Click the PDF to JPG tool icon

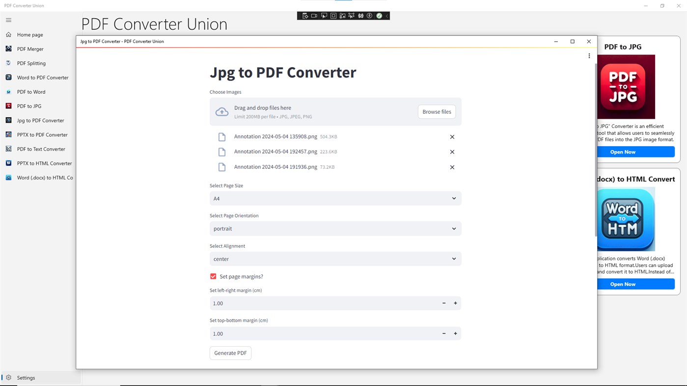click(8, 106)
